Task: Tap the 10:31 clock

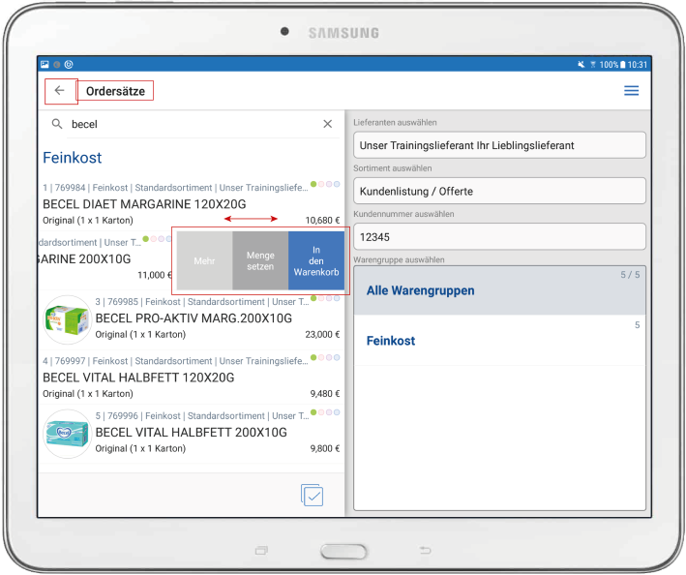Action: (638, 65)
